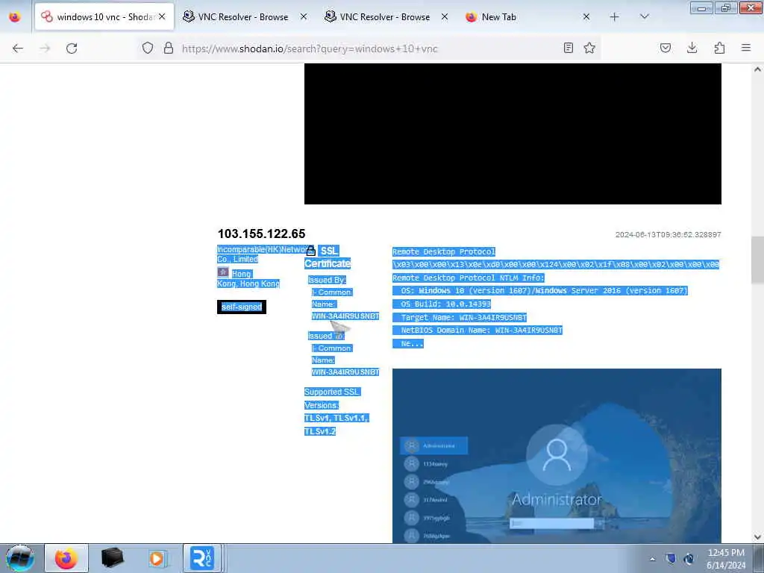Image resolution: width=764 pixels, height=573 pixels.
Task: Click the SSL Certificate lock icon
Action: (311, 251)
